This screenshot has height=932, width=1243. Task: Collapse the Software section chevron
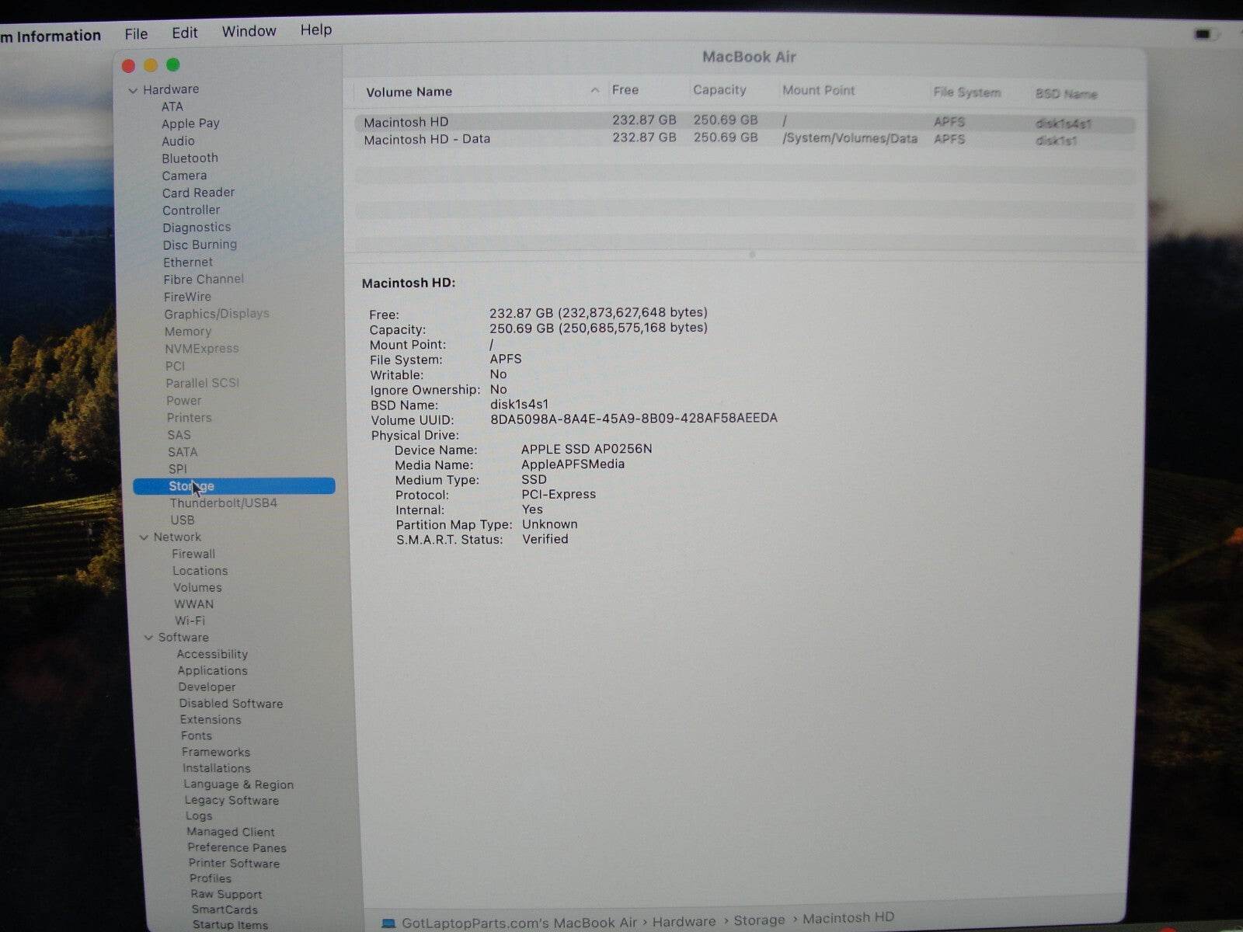tap(148, 638)
